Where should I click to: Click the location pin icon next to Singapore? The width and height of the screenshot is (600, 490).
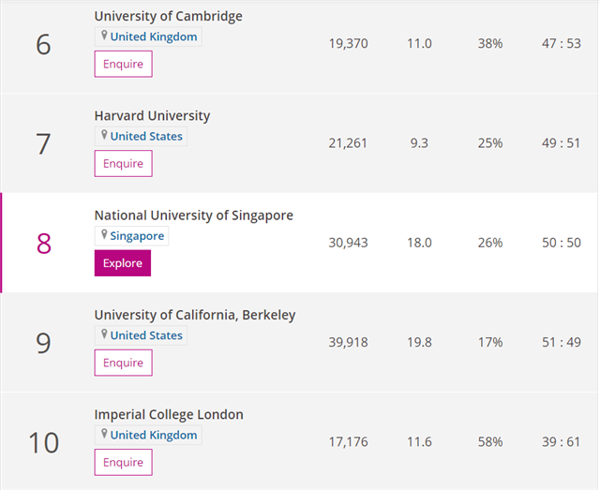pos(104,234)
